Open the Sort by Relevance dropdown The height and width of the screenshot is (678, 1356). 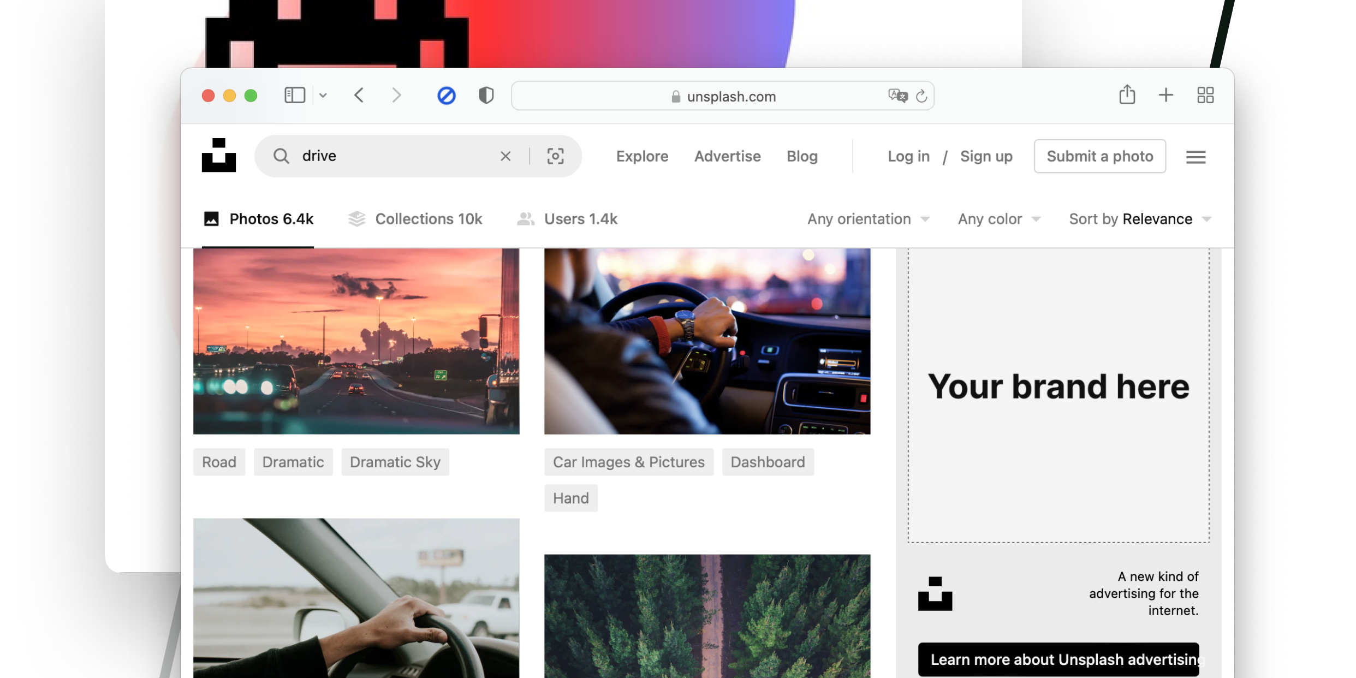click(1139, 219)
